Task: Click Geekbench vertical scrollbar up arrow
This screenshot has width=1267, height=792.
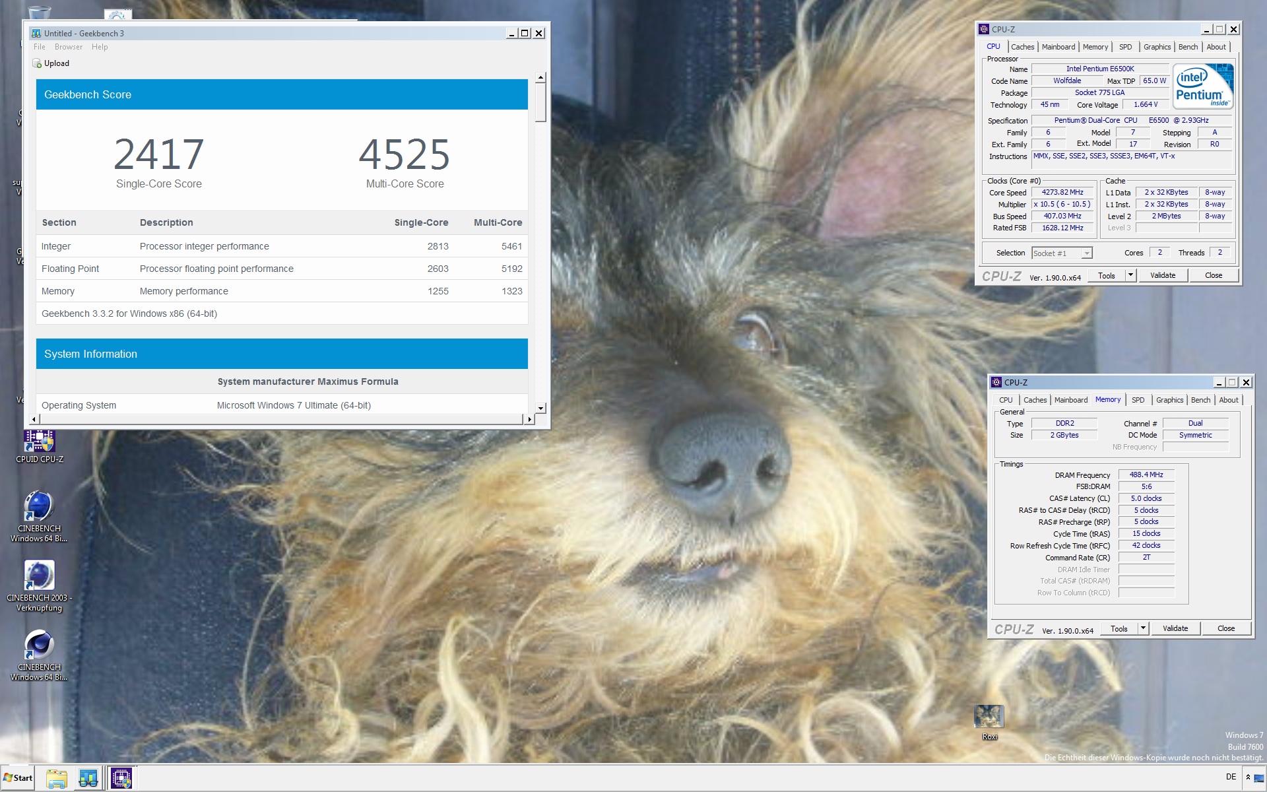Action: tap(540, 77)
